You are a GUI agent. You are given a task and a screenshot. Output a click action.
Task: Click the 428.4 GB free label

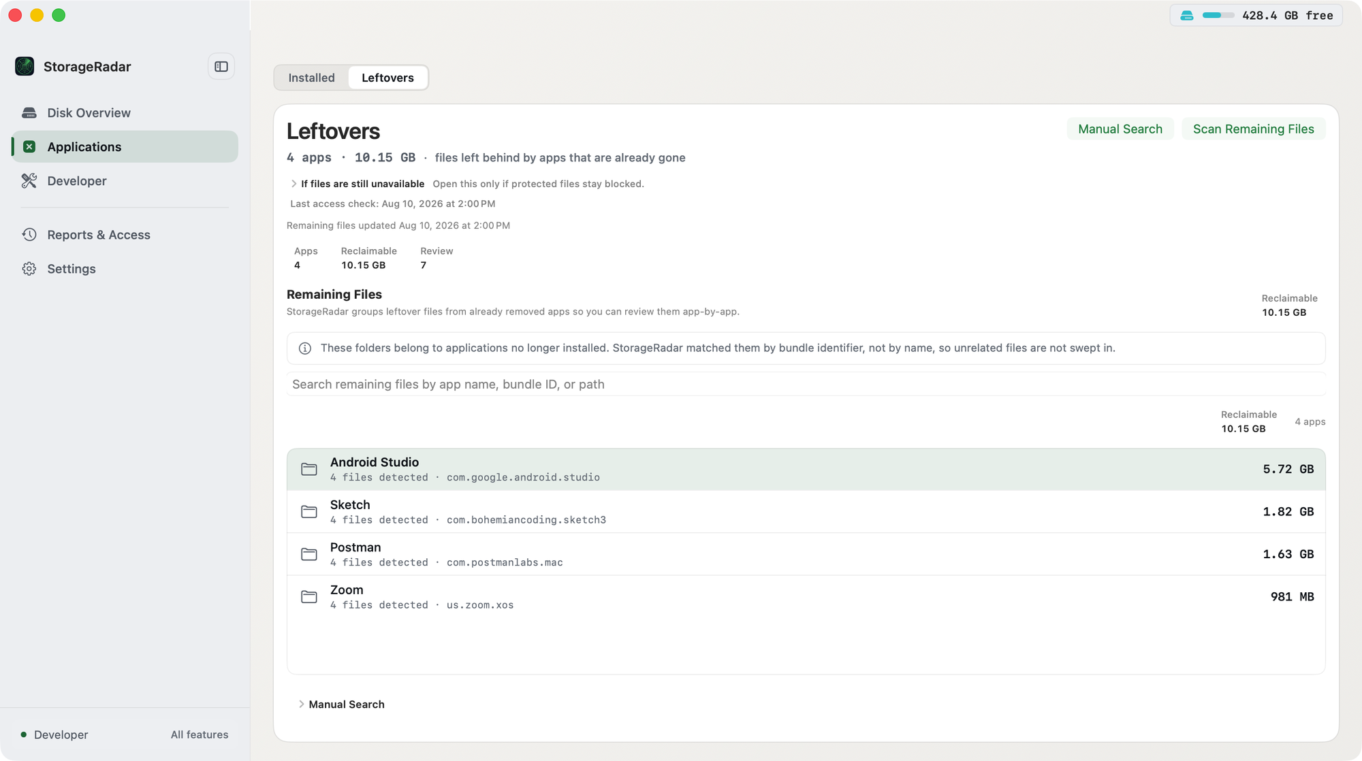1287,15
